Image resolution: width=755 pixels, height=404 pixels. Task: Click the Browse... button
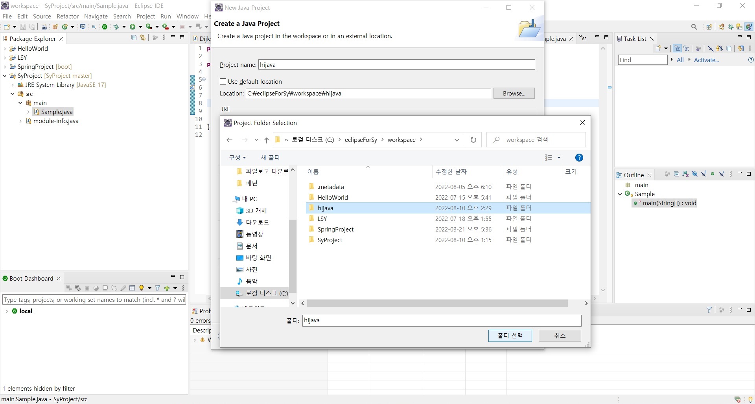pyautogui.click(x=514, y=93)
